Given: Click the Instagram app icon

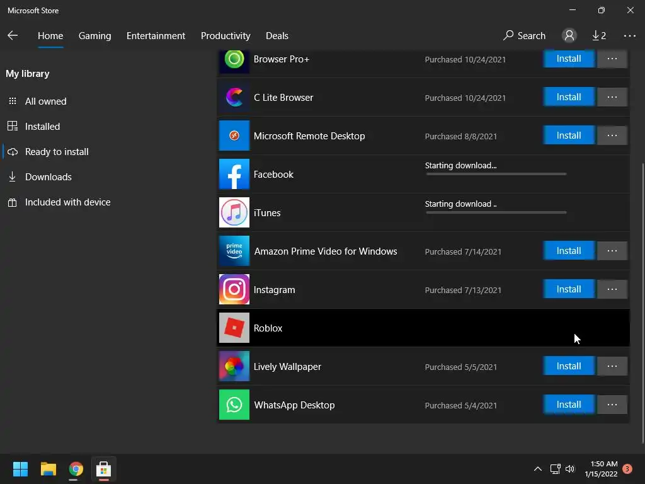Looking at the screenshot, I should 234,289.
